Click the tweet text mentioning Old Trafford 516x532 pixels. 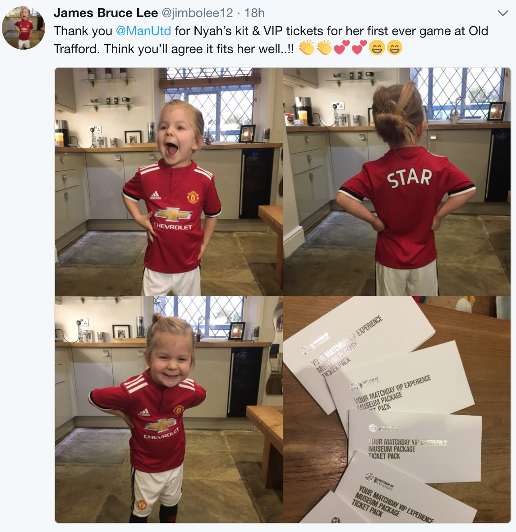(271, 40)
